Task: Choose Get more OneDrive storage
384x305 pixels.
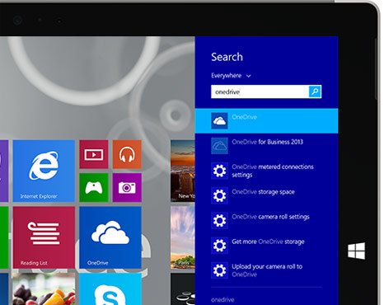Action: pos(266,246)
